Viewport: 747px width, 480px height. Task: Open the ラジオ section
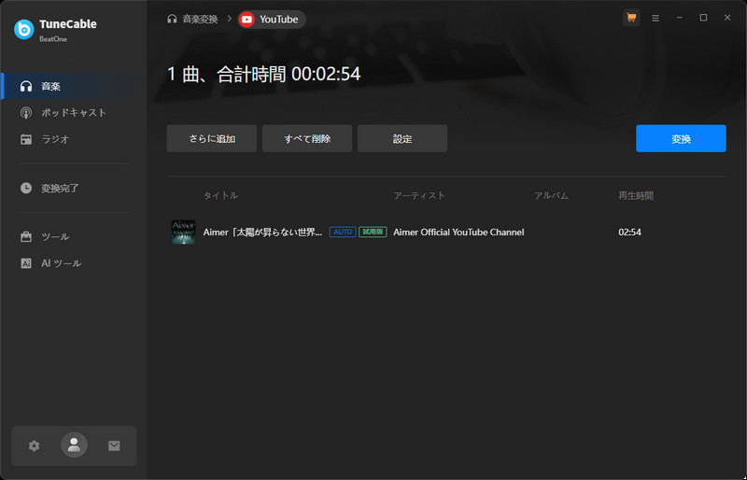[x=74, y=139]
